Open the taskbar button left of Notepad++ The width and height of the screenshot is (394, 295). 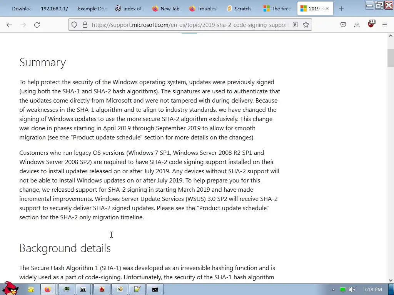[x=120, y=290]
